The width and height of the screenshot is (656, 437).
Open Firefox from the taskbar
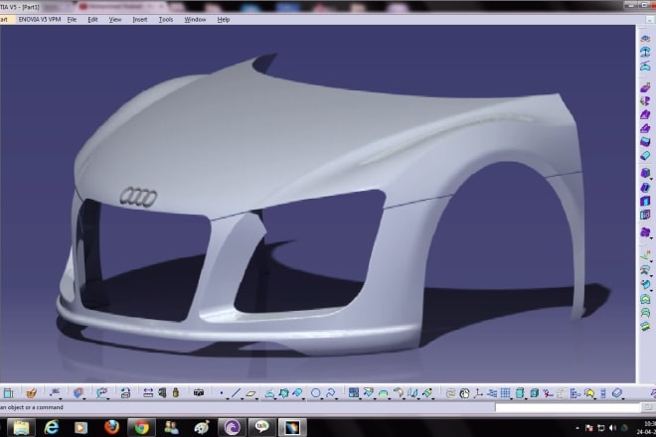[111, 427]
